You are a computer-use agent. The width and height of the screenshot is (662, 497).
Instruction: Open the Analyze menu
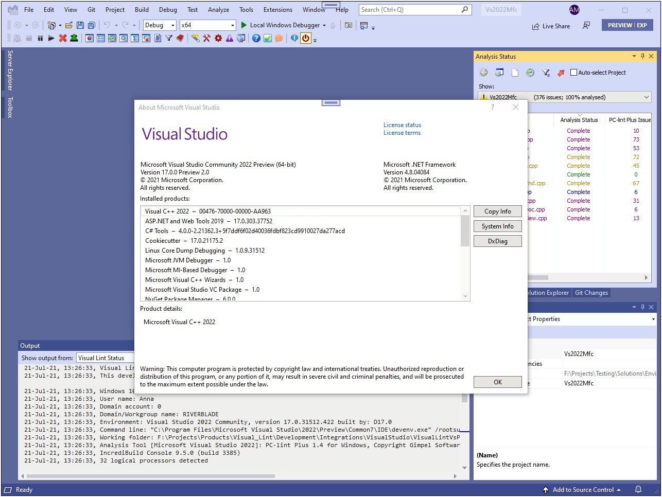(218, 9)
